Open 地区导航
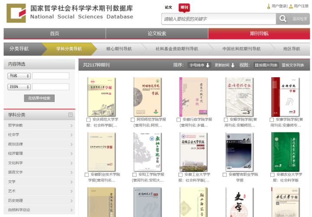Image resolution: width=312 pixels, height=217 pixels. (x=292, y=49)
